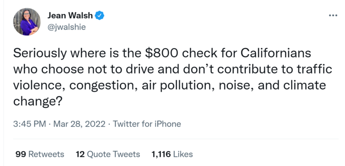345x166 pixels.
Task: Click the Twitter for iPhone source link
Action: (147, 124)
